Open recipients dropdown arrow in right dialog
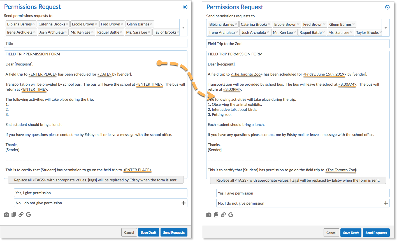The height and width of the screenshot is (241, 397). tap(386, 28)
